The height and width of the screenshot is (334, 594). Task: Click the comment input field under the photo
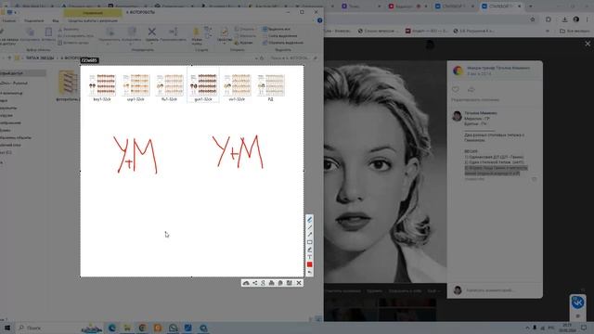500,290
